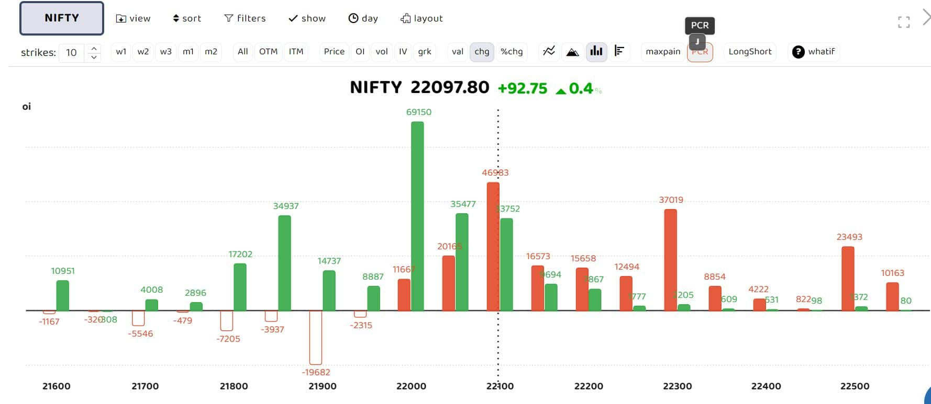This screenshot has height=404, width=931.
Task: Click the filter funnel icon
Action: 228,18
